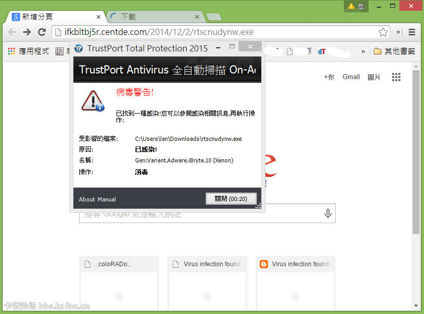
Task: Reload the current page
Action: (x=42, y=32)
